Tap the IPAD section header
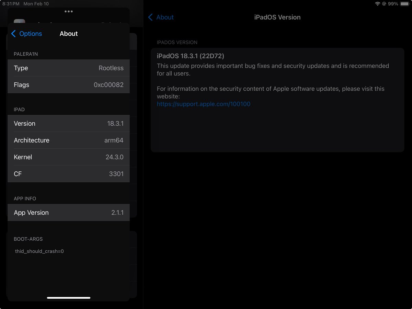 click(19, 110)
